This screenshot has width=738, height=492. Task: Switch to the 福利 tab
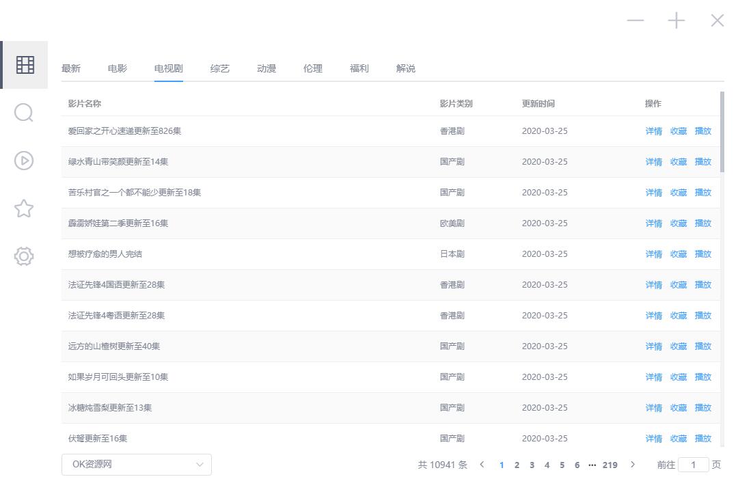coord(359,68)
